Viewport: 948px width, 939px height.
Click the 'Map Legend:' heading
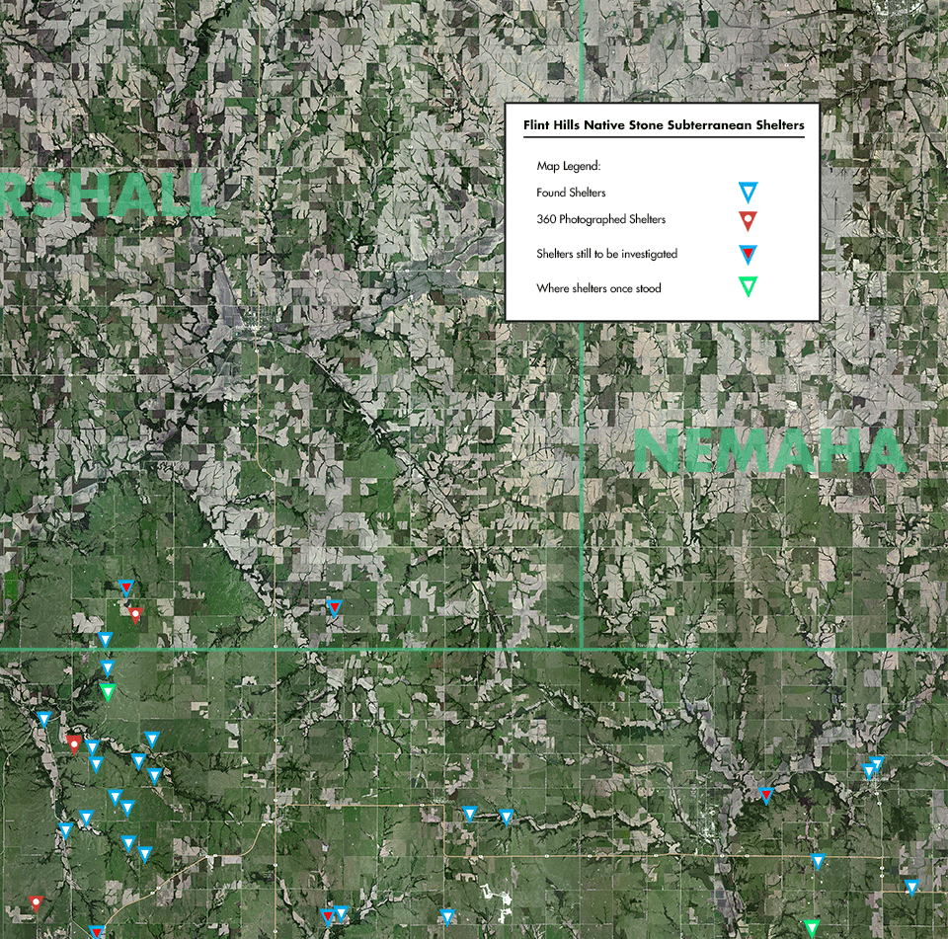click(x=569, y=166)
